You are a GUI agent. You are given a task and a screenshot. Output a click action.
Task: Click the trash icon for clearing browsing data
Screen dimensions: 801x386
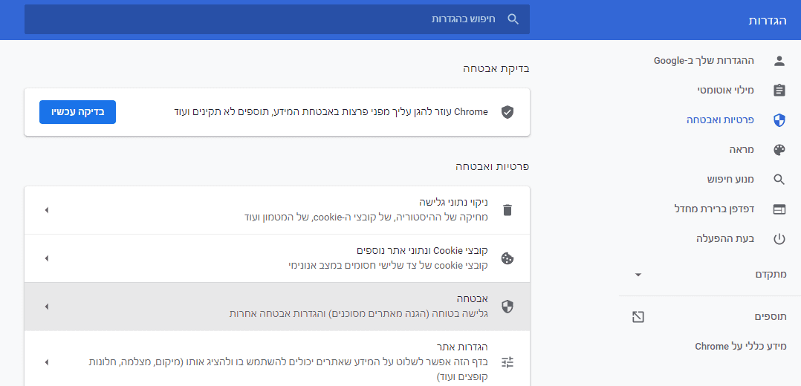click(x=507, y=210)
